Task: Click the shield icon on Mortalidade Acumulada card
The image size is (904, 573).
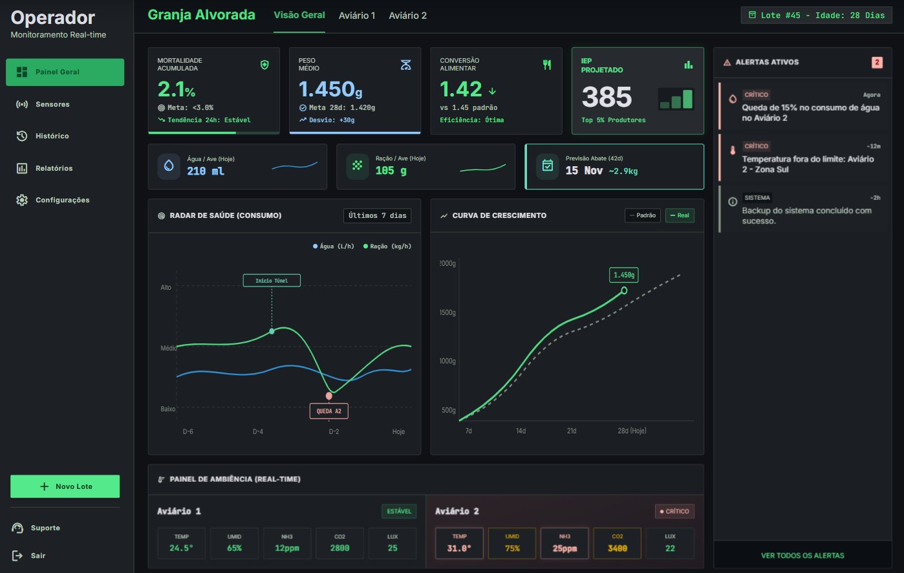Action: pyautogui.click(x=264, y=65)
